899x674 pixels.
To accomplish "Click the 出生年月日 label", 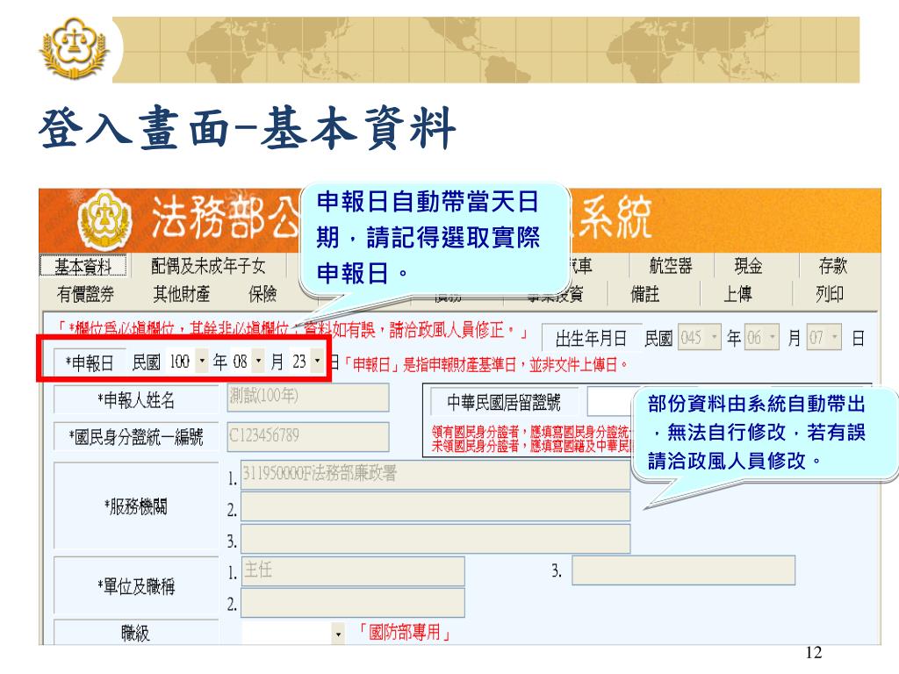I will [591, 339].
